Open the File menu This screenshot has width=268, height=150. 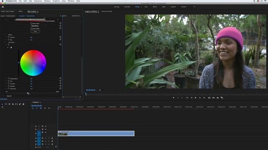[x=20, y=1]
